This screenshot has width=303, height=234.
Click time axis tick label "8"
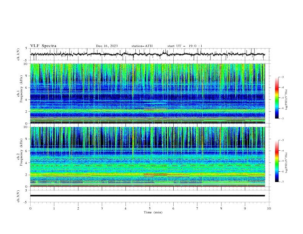pyautogui.click(x=221, y=208)
